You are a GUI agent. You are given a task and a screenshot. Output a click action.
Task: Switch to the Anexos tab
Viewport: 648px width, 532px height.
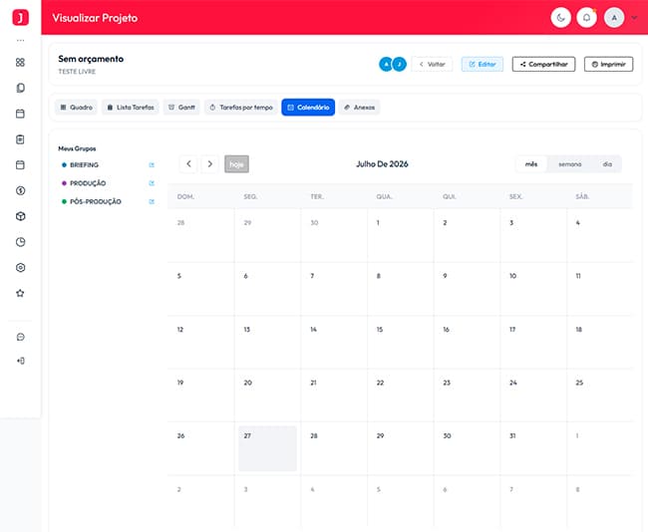(359, 108)
